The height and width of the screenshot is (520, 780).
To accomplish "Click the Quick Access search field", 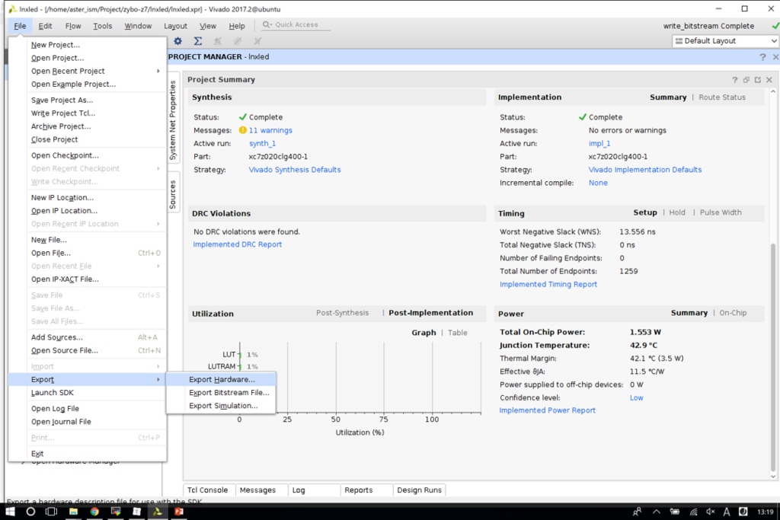I will point(296,24).
